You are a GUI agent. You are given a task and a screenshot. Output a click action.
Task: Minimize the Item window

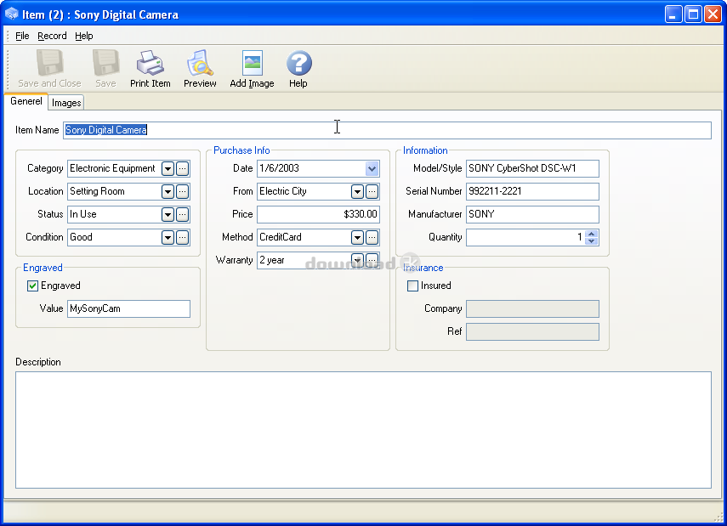coord(673,14)
